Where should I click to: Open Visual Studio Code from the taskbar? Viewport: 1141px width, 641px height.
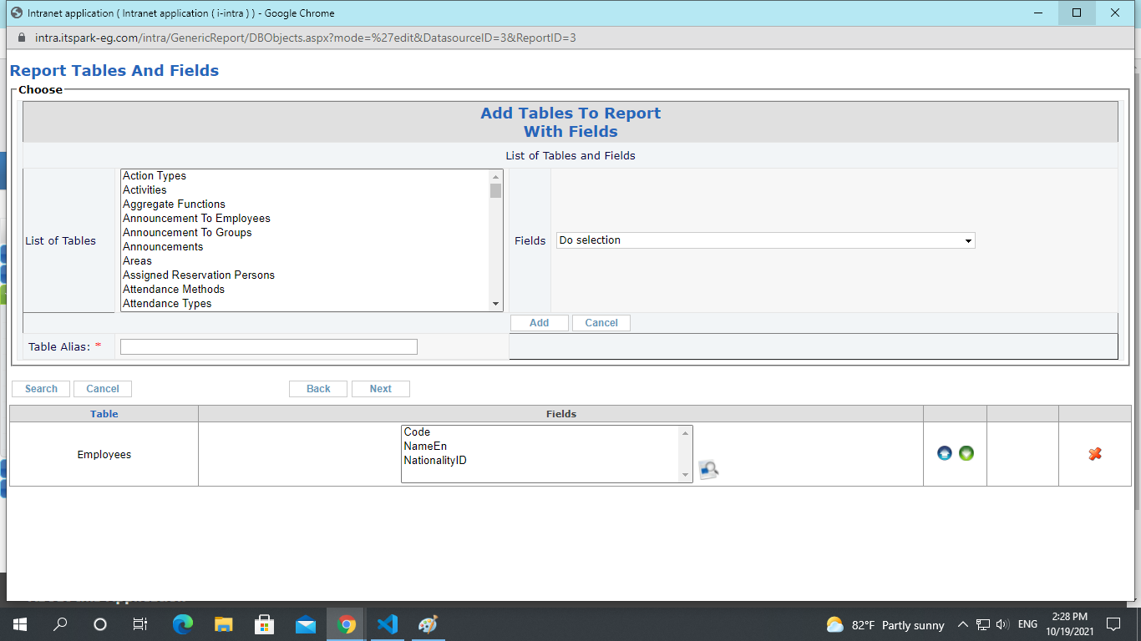coord(388,624)
